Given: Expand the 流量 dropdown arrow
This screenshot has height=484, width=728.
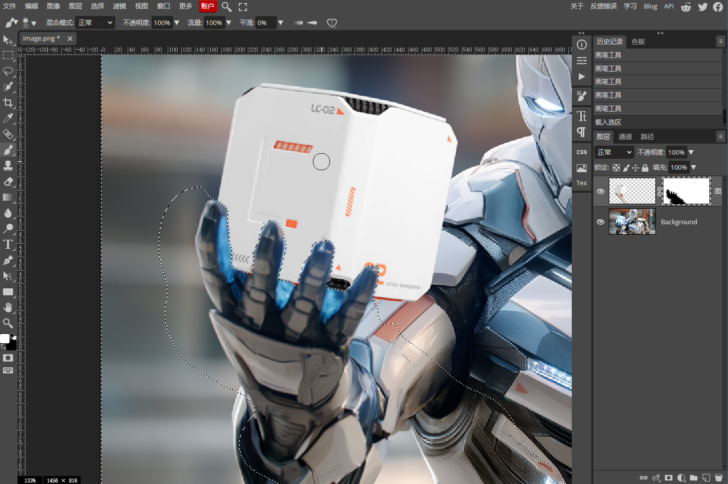Looking at the screenshot, I should [229, 23].
